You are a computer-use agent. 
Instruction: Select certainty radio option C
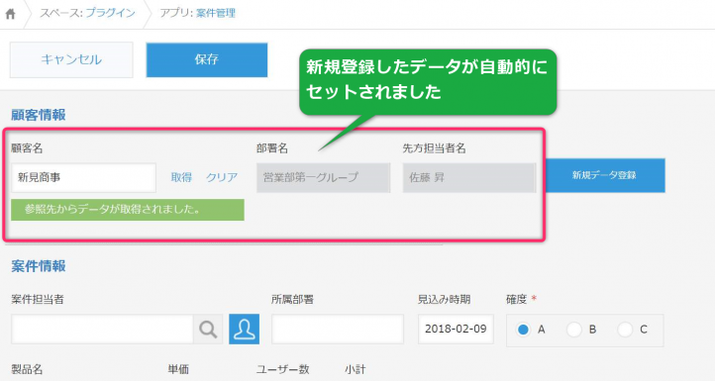625,329
